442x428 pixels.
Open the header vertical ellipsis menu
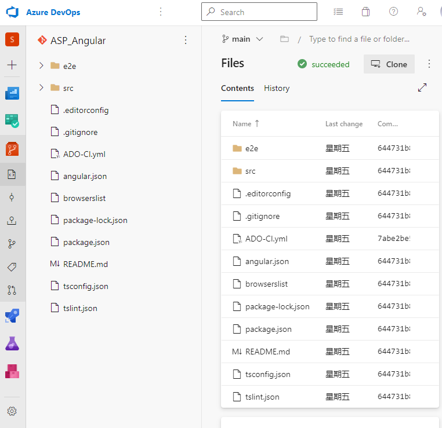click(x=161, y=12)
